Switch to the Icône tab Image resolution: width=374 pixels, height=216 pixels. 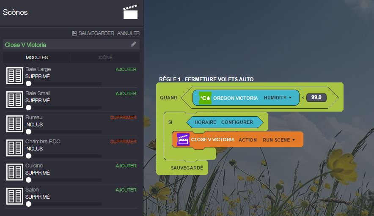click(x=105, y=57)
